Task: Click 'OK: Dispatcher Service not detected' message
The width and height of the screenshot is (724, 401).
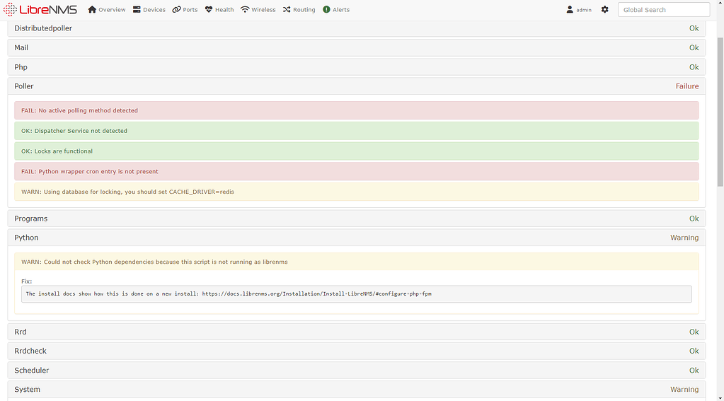Action: tap(357, 131)
